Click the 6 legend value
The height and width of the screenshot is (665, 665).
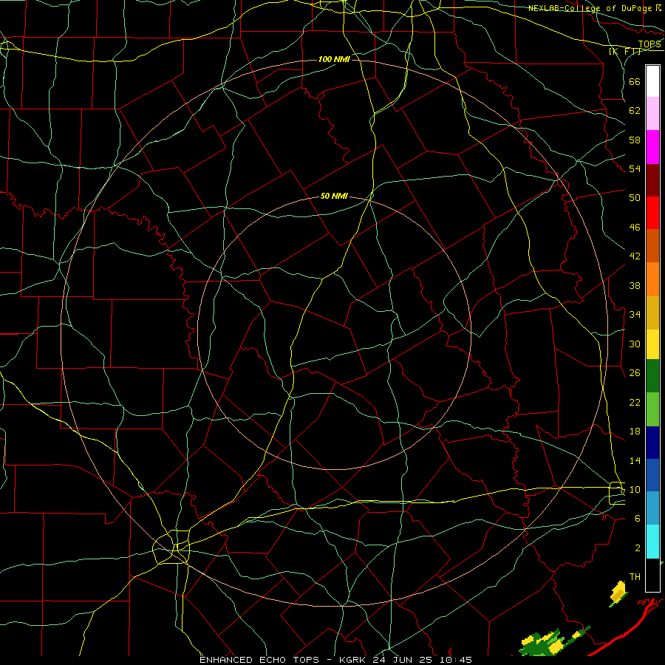click(638, 519)
